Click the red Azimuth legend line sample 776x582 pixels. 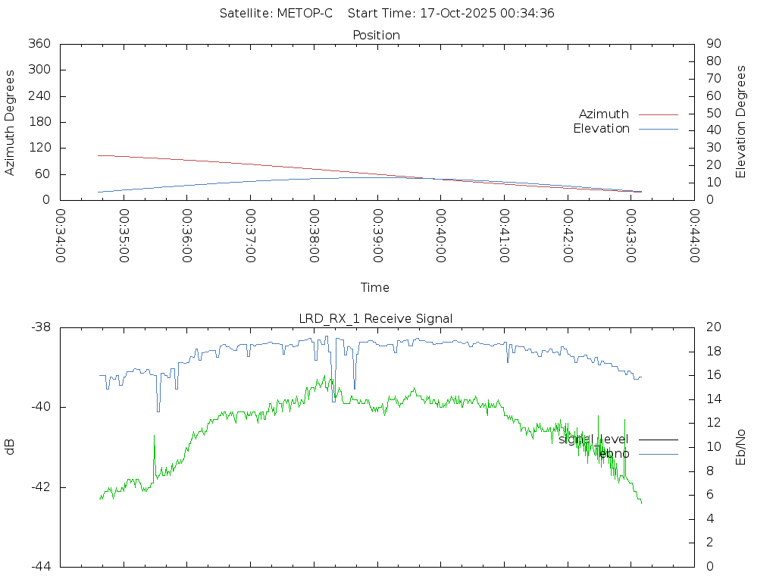pyautogui.click(x=658, y=114)
